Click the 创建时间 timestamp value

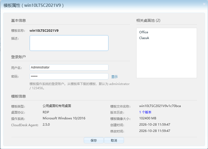coord(155,125)
